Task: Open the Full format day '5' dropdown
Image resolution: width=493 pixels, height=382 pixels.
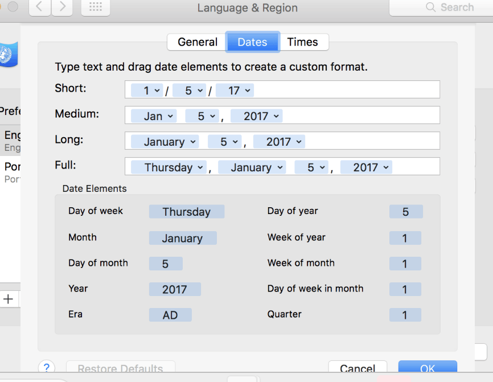Action: [x=311, y=167]
